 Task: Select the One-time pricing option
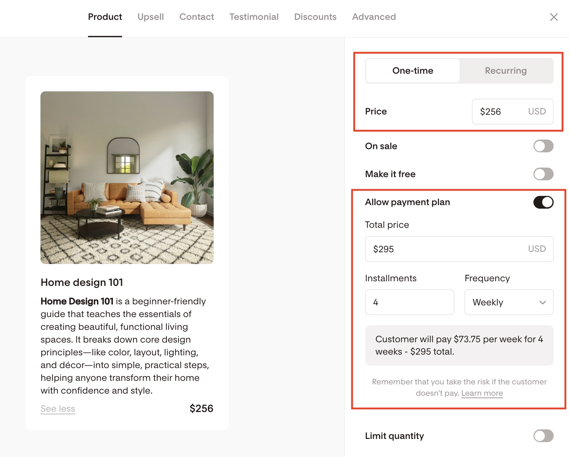(413, 71)
